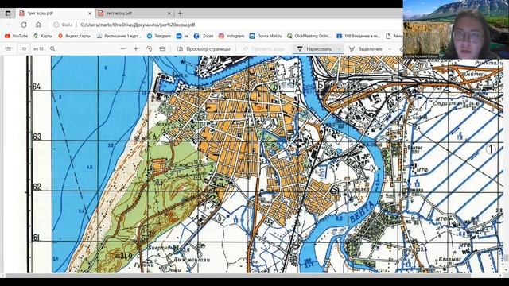This screenshot has height=286, width=509.
Task: Open 'Просмотр страницы' page view options
Action: pos(204,49)
